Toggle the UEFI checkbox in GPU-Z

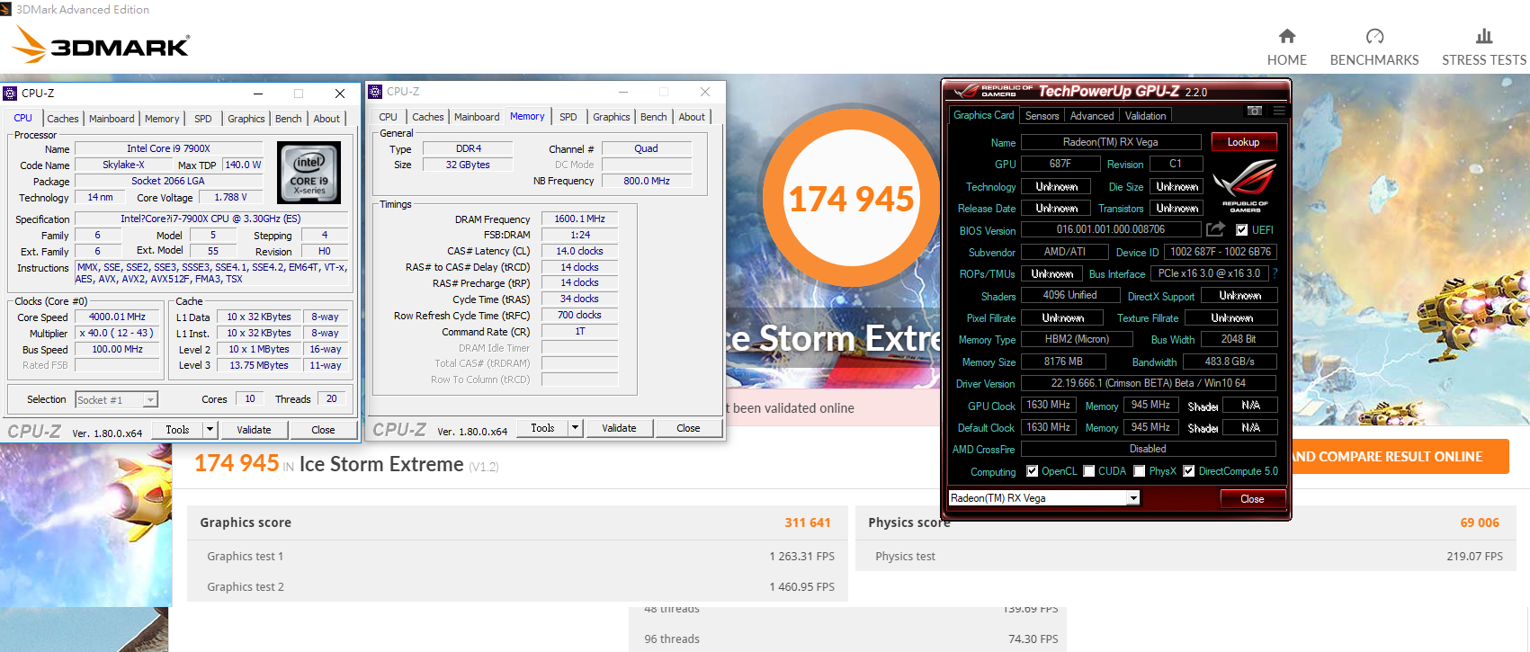[x=1241, y=230]
